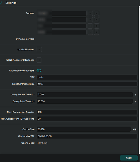This screenshot has height=162, width=140.
Task: Click the Max UDP Packet Size field
Action: point(87,84)
